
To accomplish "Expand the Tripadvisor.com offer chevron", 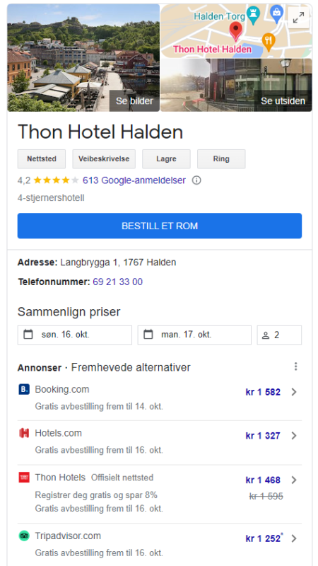I will (294, 538).
